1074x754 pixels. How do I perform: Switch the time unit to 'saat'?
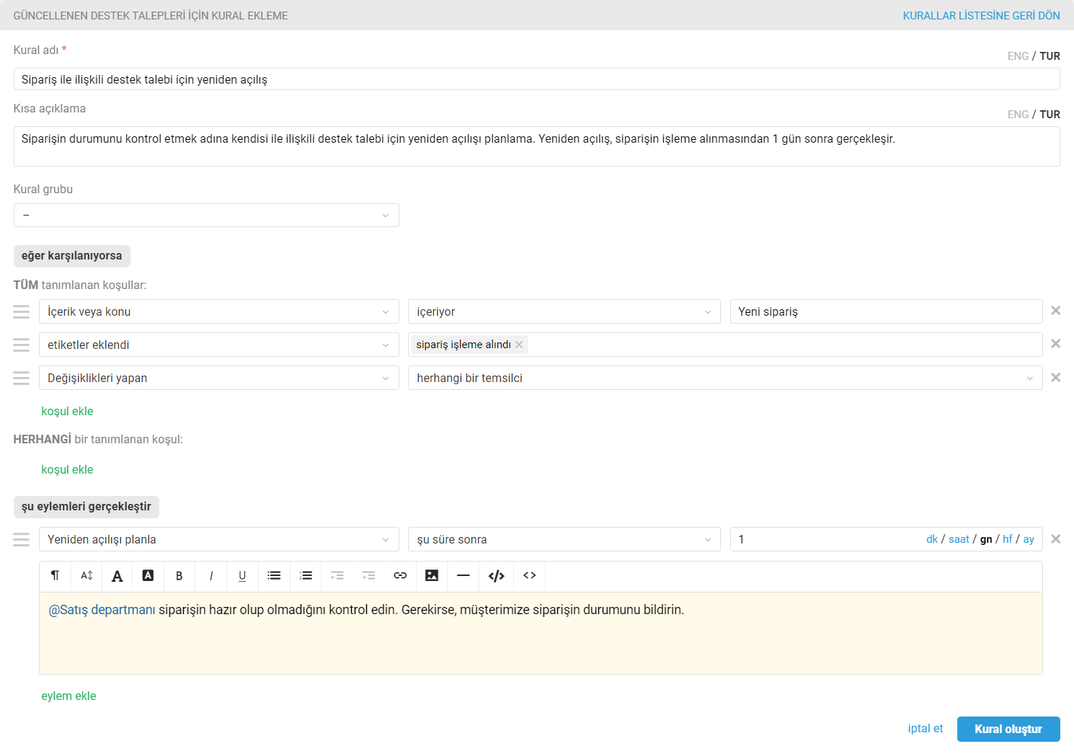tap(959, 539)
